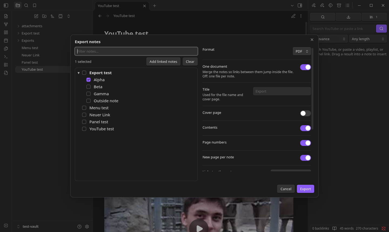The width and height of the screenshot is (389, 232).
Task: Change file explorer sort order
Action: (52, 16)
